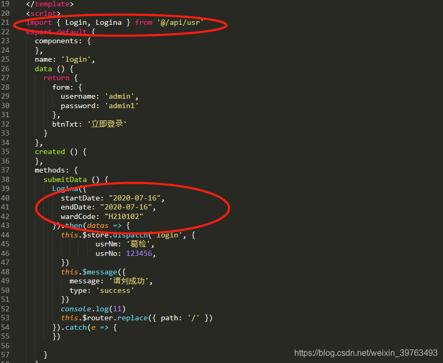Click the usrNo number 123456
The image size is (443, 363).
pos(139,253)
